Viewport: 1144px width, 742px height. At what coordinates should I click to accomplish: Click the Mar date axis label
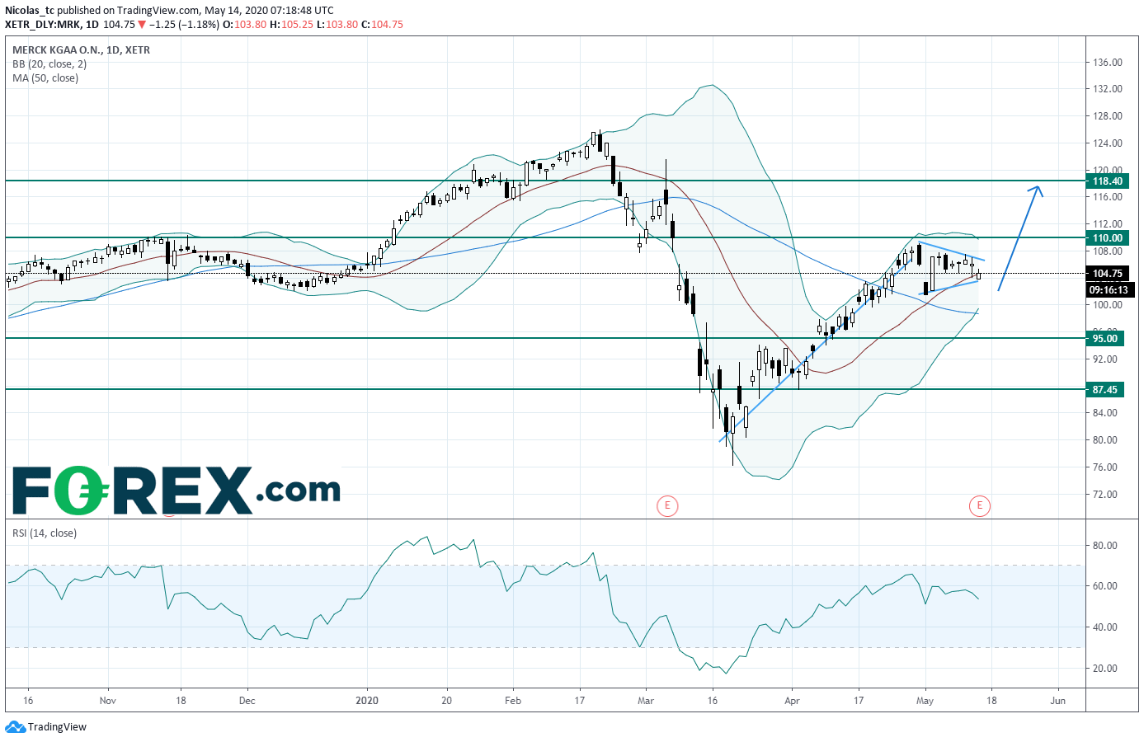pos(646,701)
